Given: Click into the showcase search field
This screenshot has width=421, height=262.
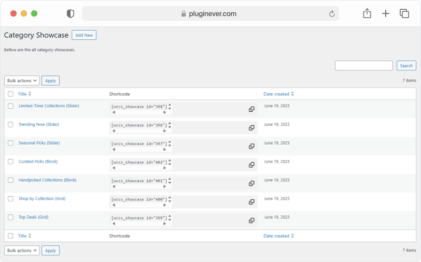Looking at the screenshot, I should (x=364, y=65).
